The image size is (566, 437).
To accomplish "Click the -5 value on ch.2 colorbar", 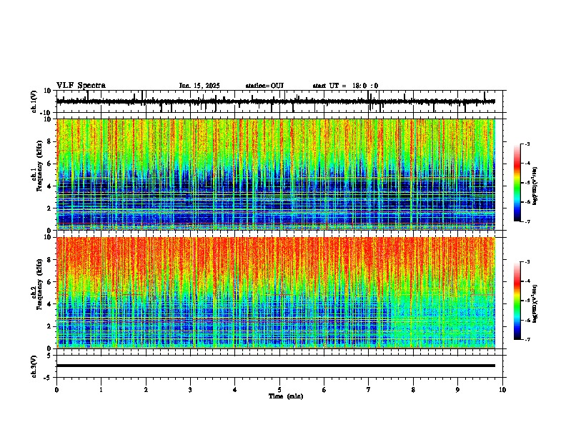I will [x=527, y=301].
